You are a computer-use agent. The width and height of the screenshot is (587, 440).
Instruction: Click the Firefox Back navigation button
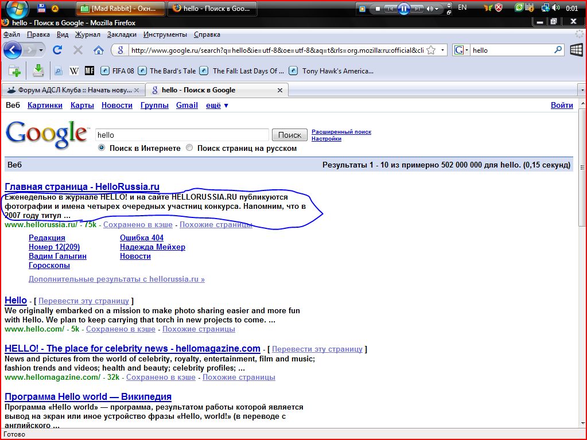(13, 50)
